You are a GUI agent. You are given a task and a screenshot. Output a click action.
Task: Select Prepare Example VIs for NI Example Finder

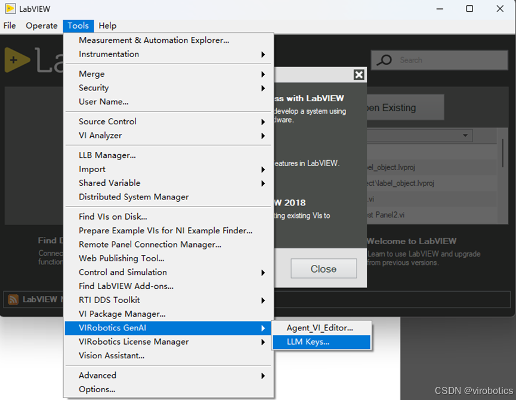coord(168,230)
